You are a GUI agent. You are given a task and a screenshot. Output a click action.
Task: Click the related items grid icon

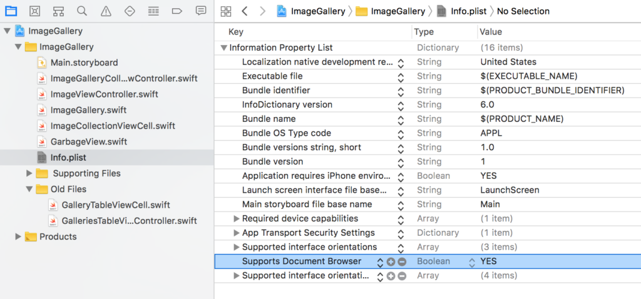(225, 11)
